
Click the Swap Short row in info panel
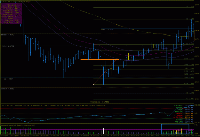pos(11,22)
